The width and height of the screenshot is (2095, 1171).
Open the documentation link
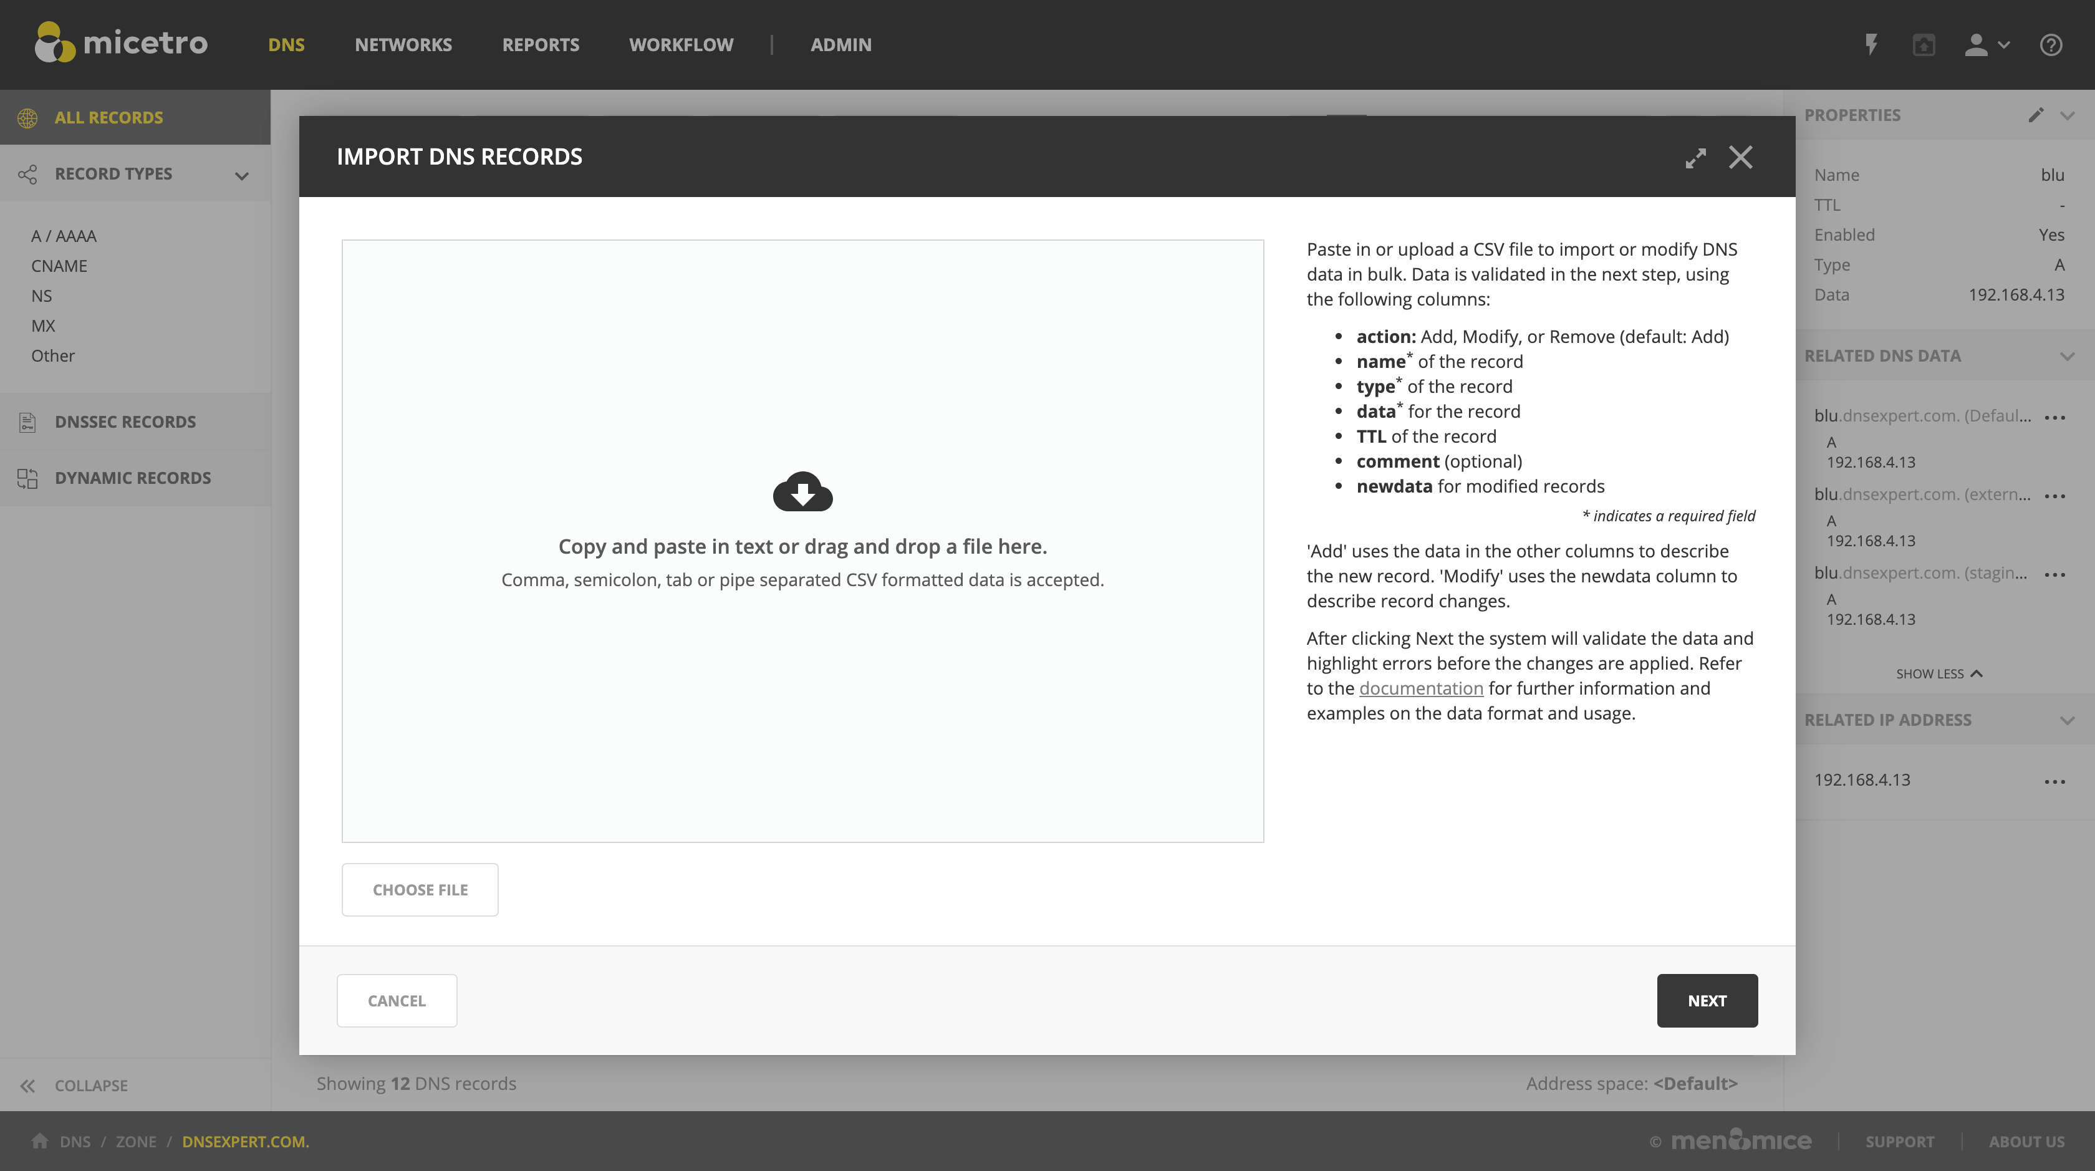coord(1421,689)
